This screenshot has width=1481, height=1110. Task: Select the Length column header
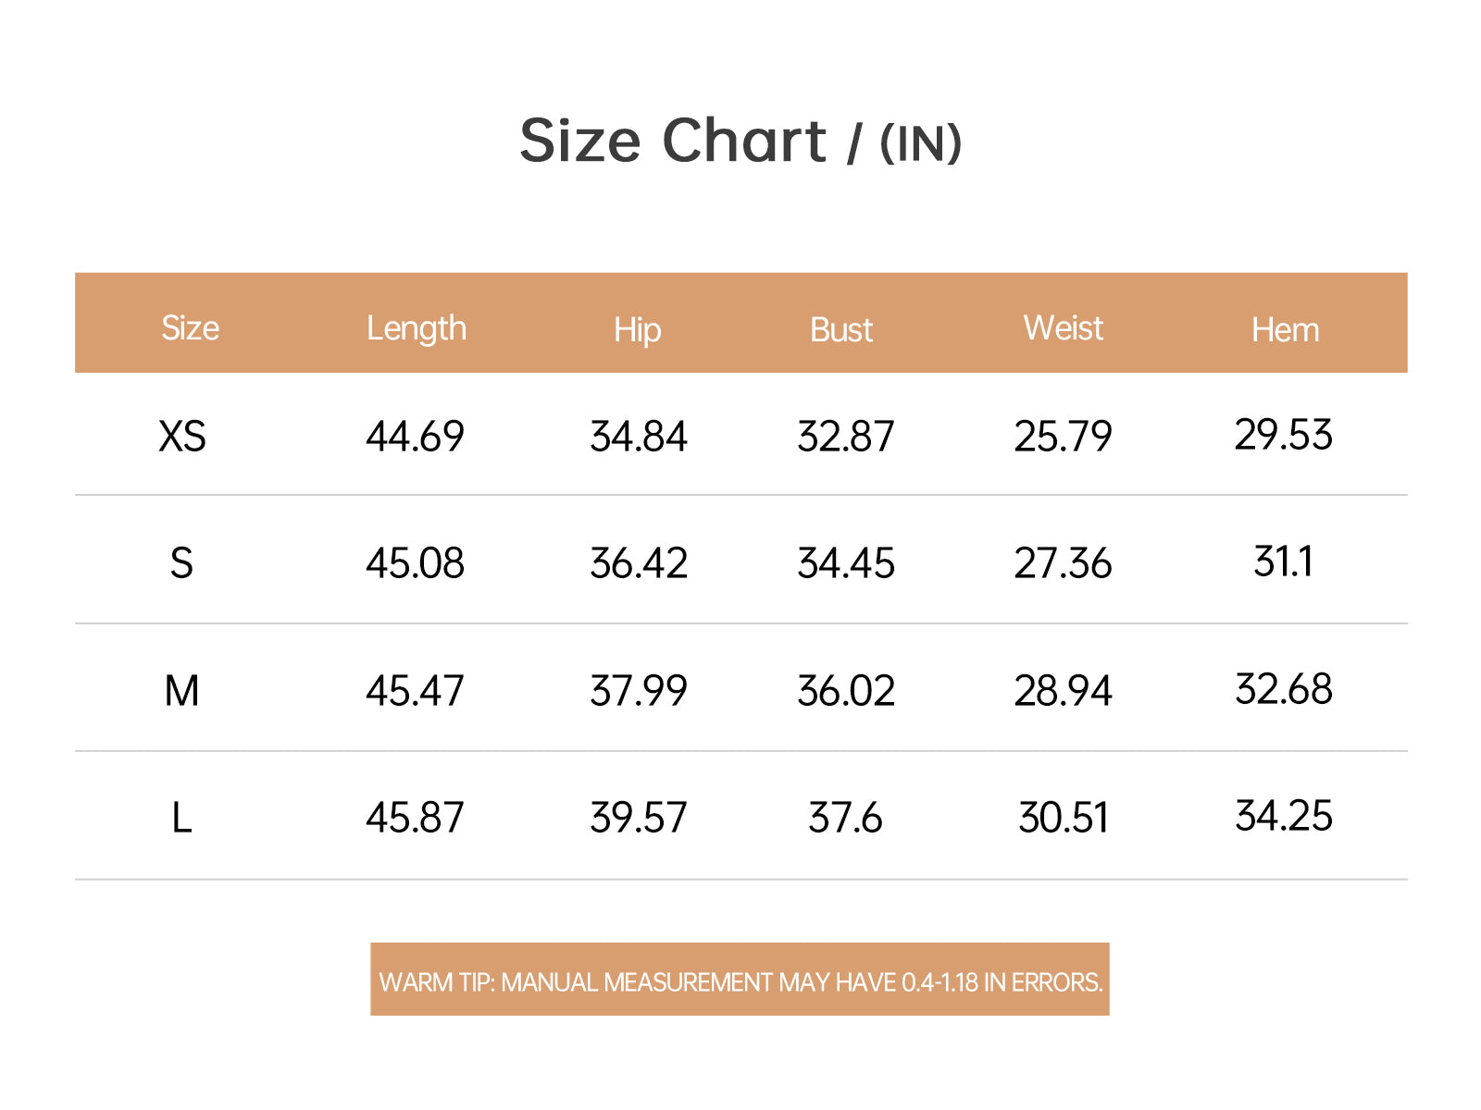(x=417, y=328)
